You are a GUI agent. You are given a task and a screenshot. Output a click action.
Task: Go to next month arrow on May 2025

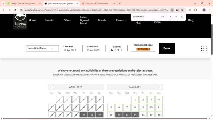(160, 87)
